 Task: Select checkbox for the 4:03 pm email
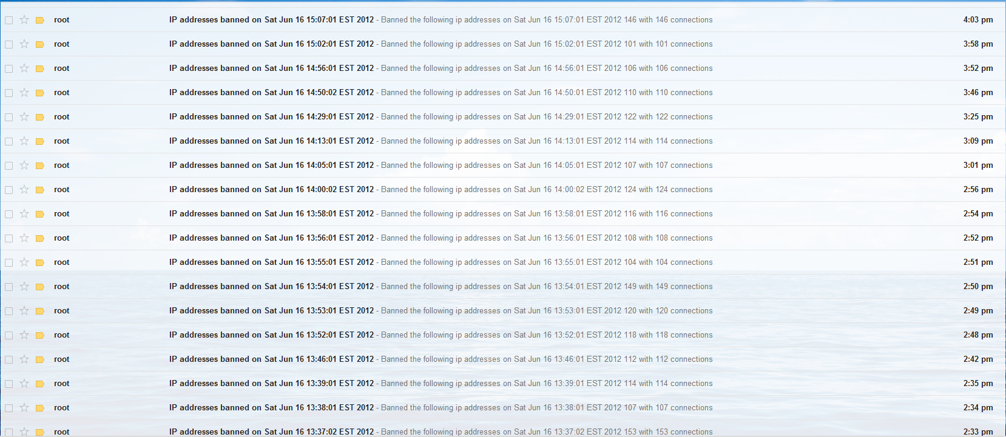pos(8,20)
